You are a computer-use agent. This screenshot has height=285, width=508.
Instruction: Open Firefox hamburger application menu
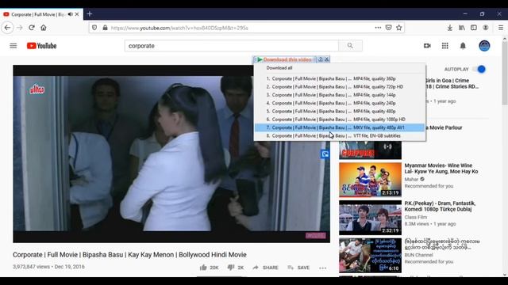(501, 28)
